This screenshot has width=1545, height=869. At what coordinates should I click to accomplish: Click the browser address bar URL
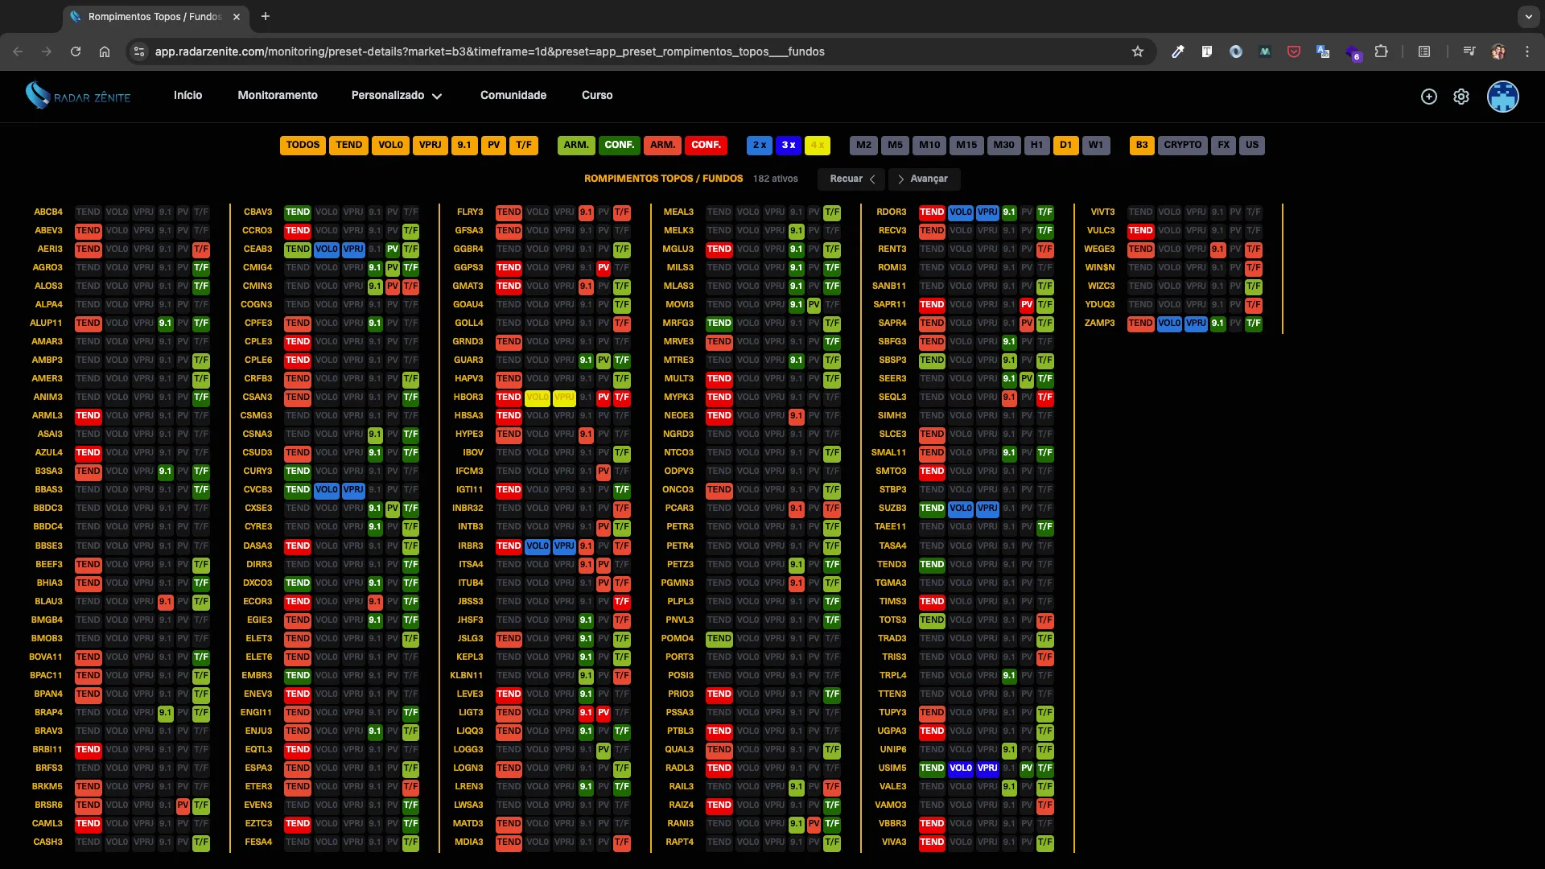click(x=490, y=51)
